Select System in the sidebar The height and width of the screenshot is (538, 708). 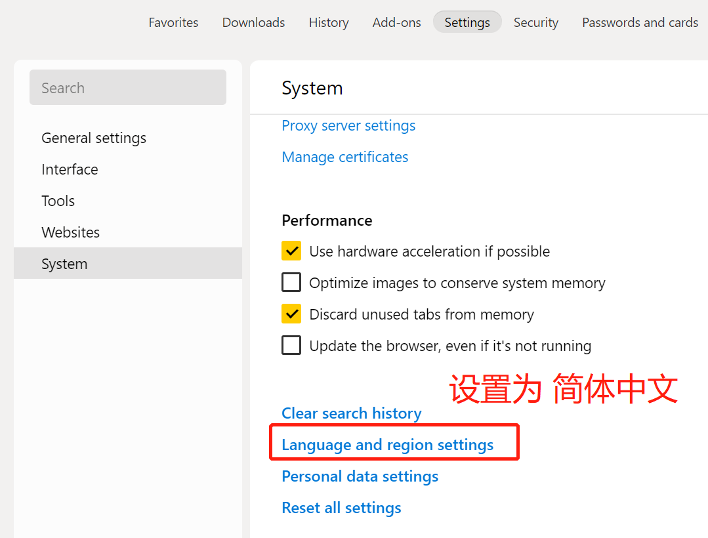pyautogui.click(x=128, y=264)
